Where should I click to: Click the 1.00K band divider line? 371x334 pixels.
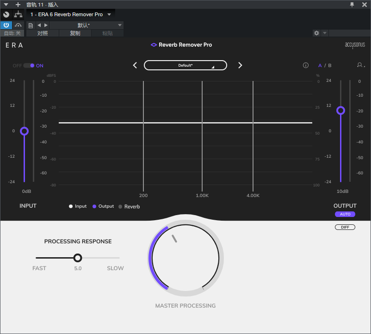pos(202,136)
